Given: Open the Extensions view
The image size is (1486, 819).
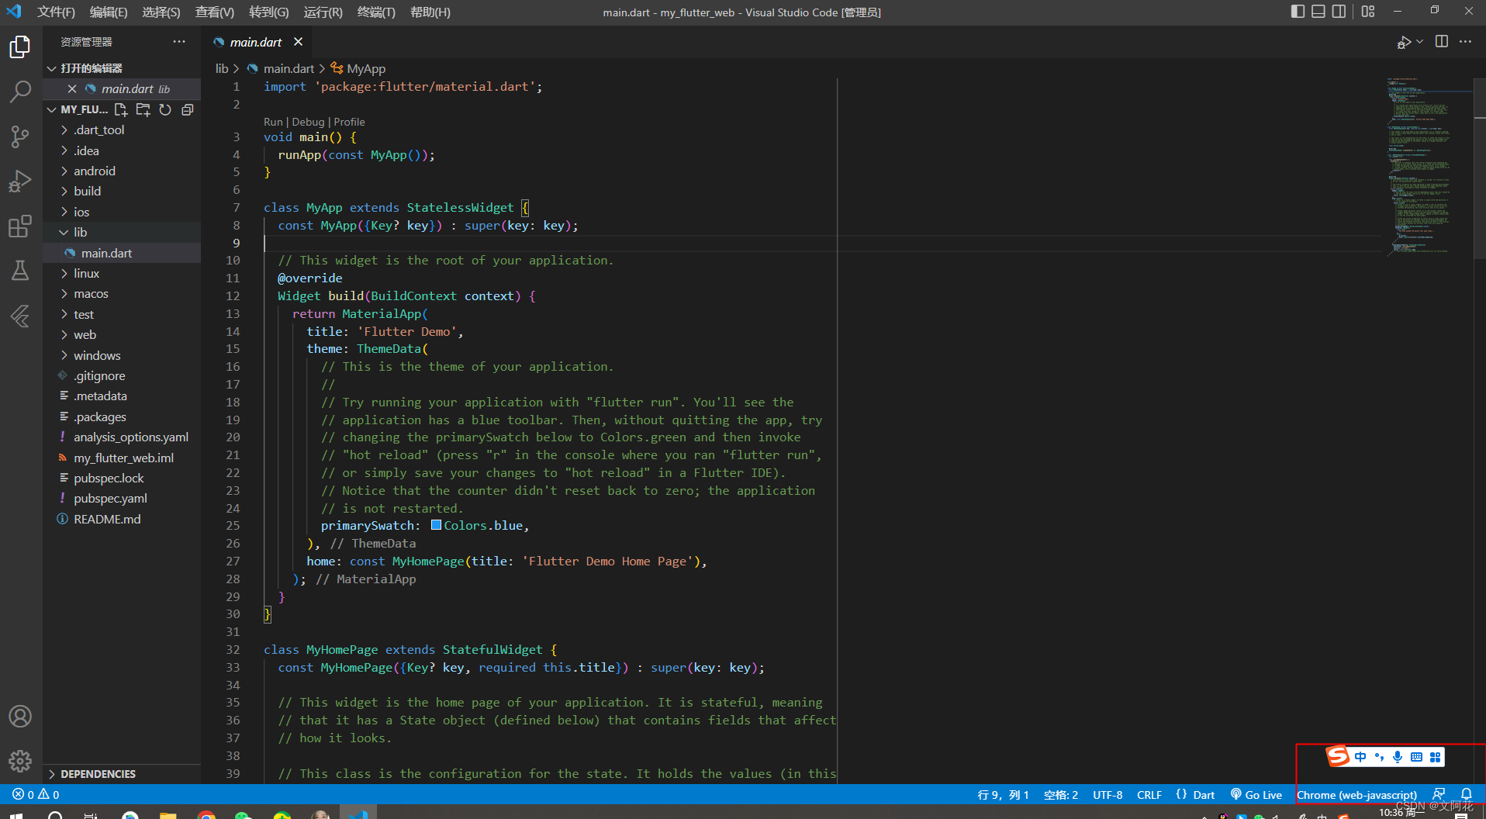Looking at the screenshot, I should 20,226.
